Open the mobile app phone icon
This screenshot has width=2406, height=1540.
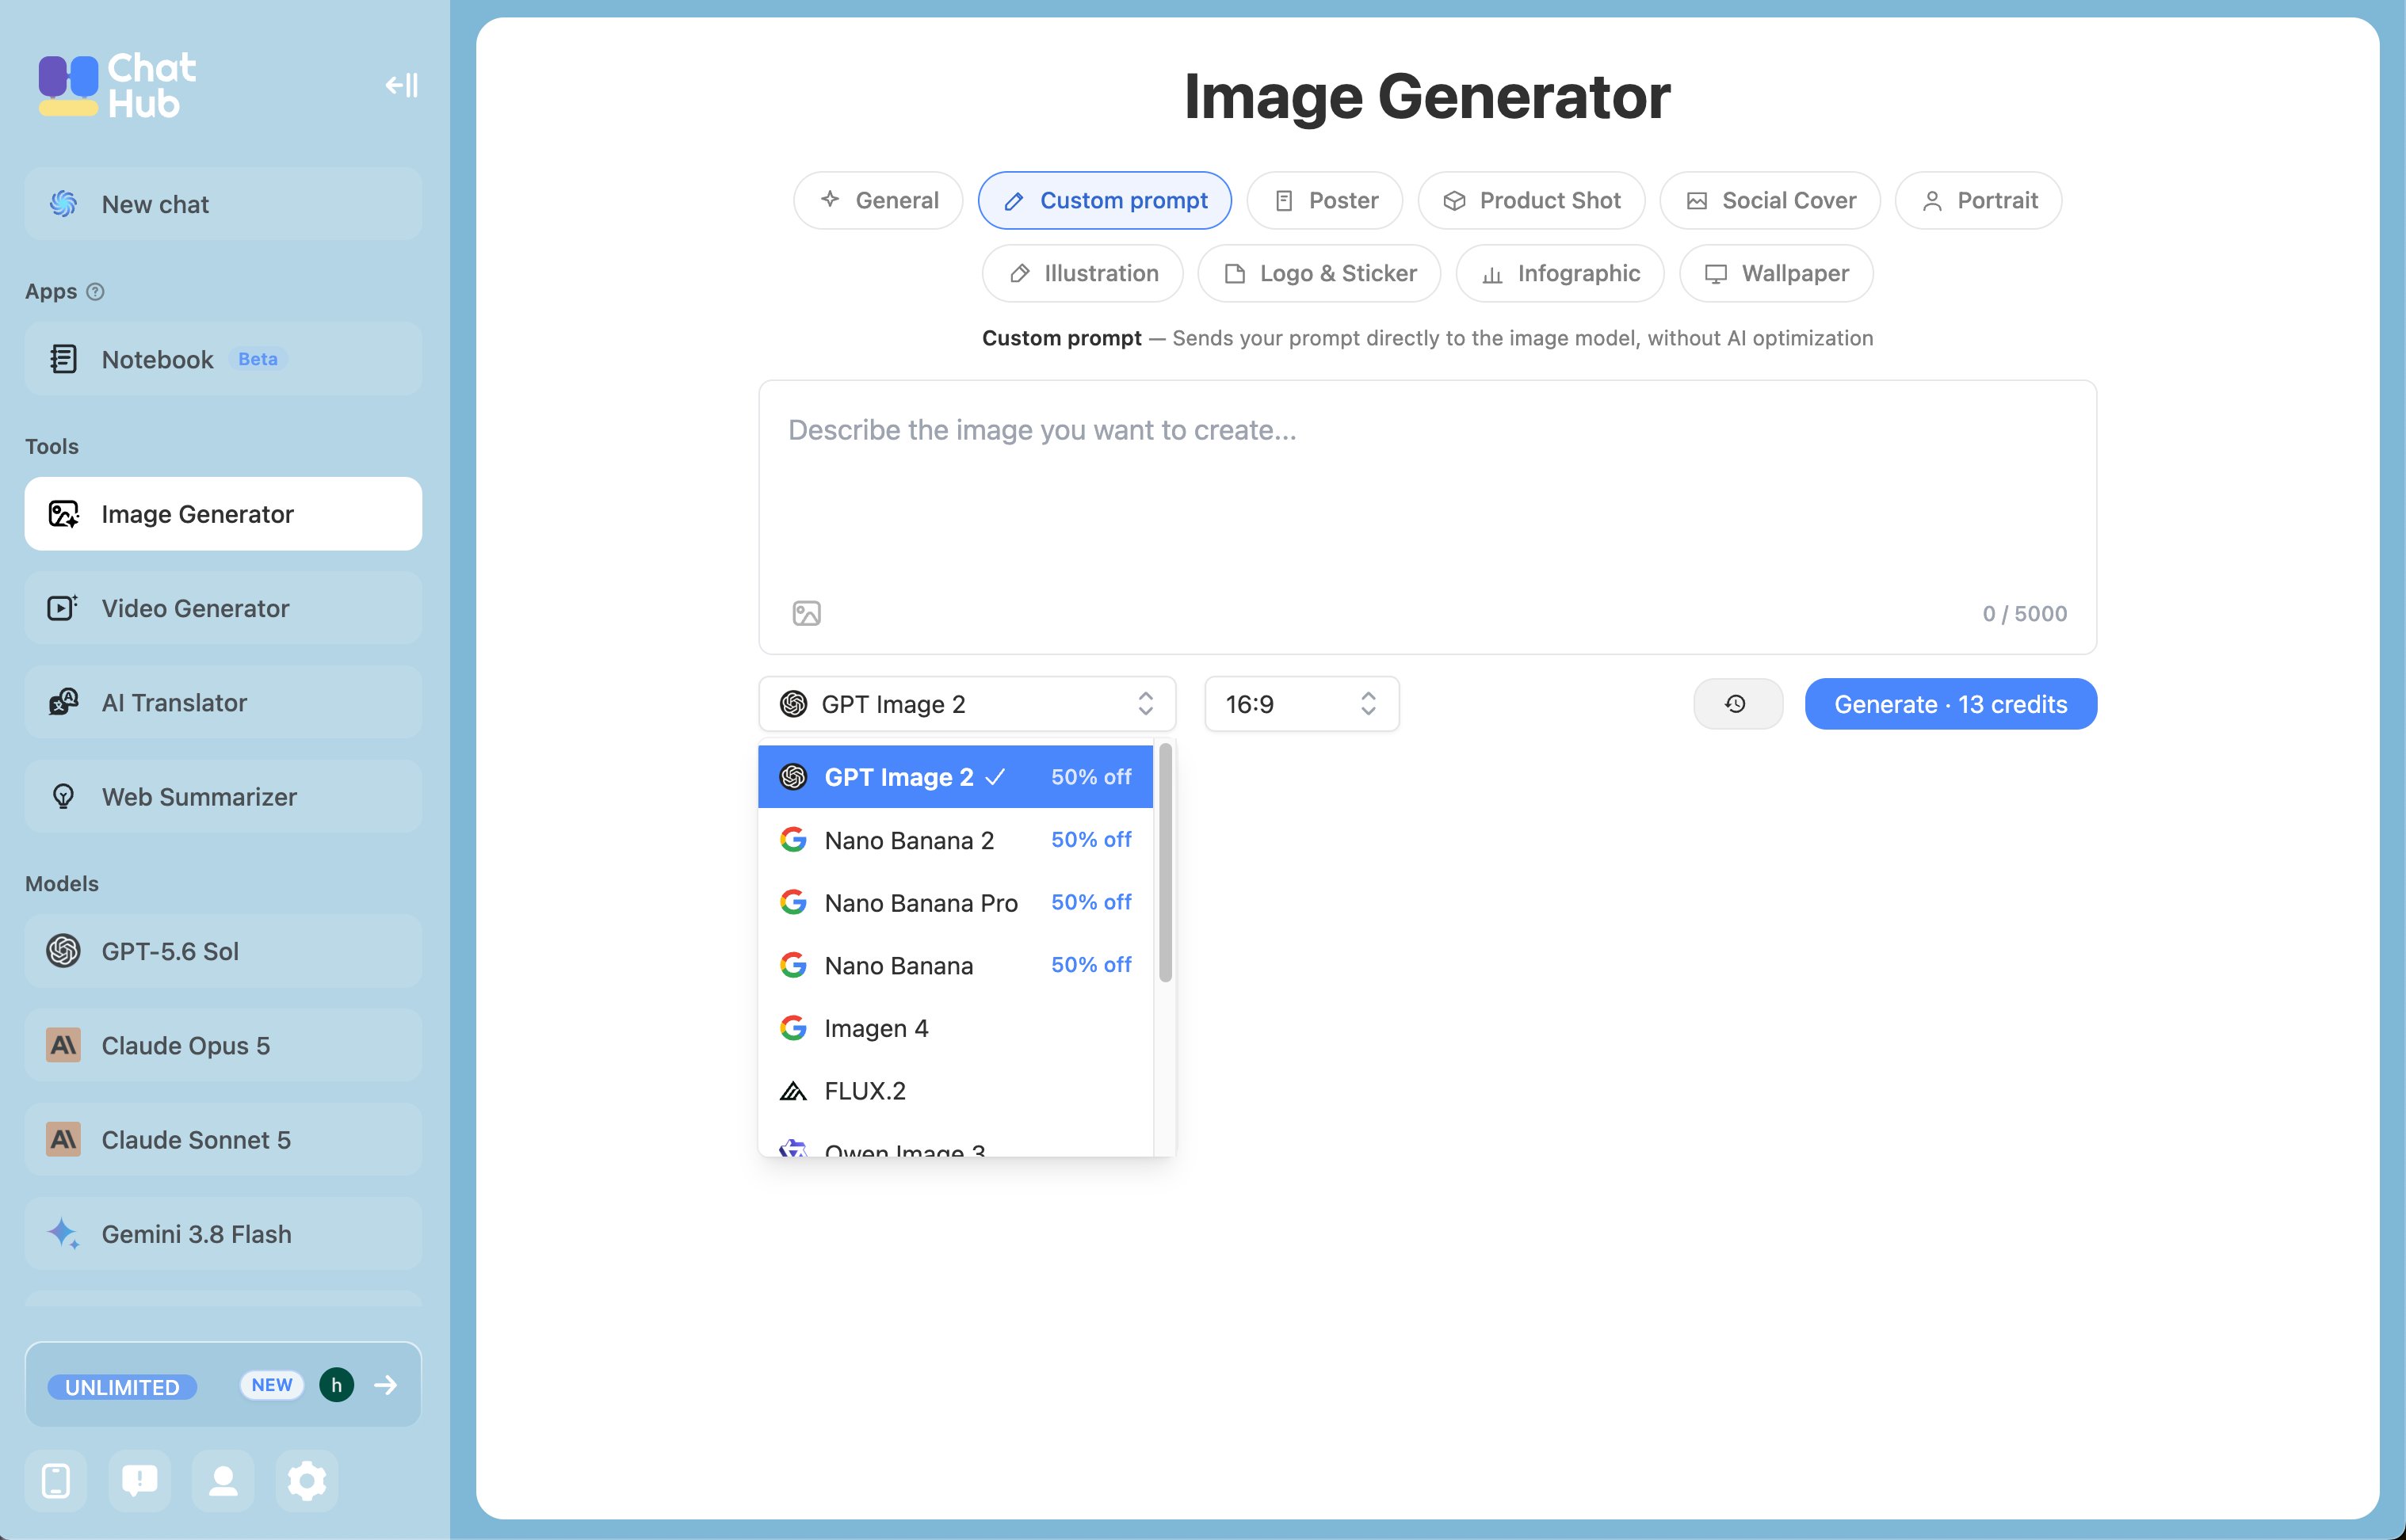pos(56,1480)
